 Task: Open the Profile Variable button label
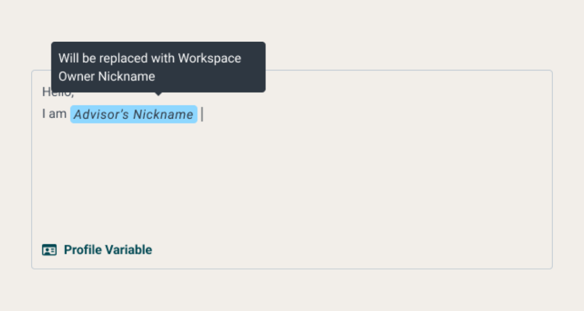point(108,250)
